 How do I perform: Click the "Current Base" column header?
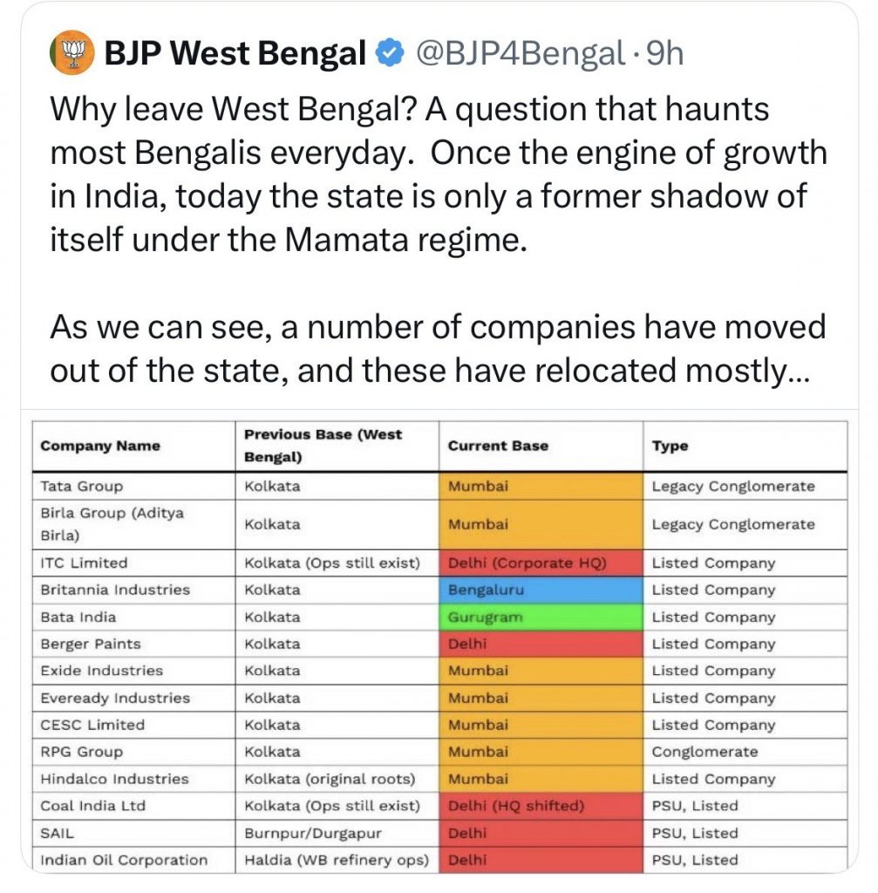(x=498, y=446)
